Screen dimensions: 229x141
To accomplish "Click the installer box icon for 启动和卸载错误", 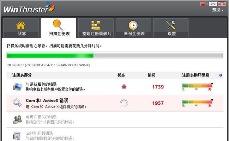I will 17,136.
